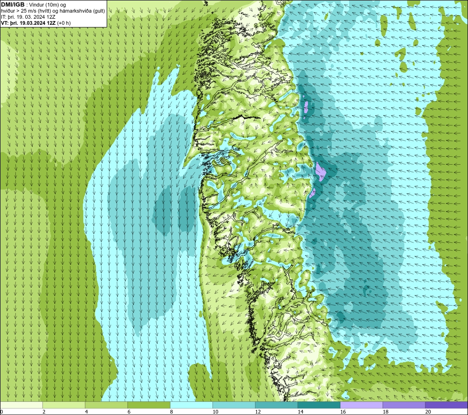Click the legend tick label "2"
The image size is (468, 415).
click(44, 412)
